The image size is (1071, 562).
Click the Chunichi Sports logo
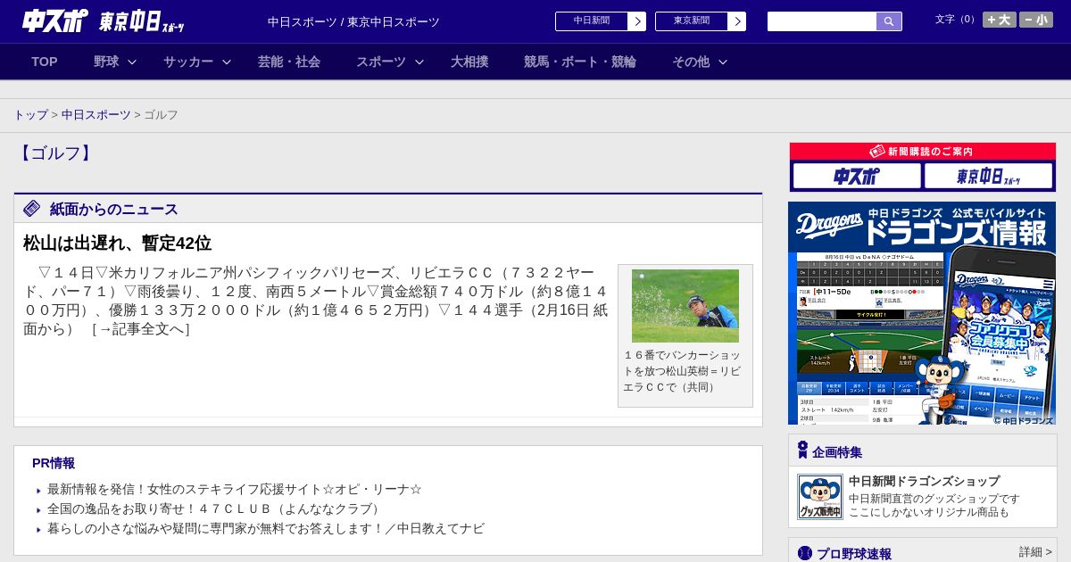click(x=55, y=21)
